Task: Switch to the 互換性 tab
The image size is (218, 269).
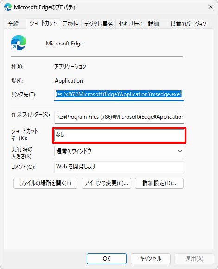Action: [71, 24]
